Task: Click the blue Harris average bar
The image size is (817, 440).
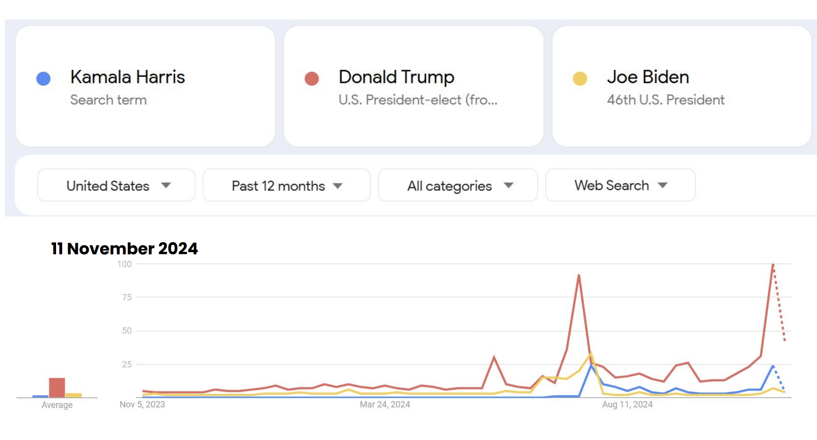Action: click(x=40, y=396)
